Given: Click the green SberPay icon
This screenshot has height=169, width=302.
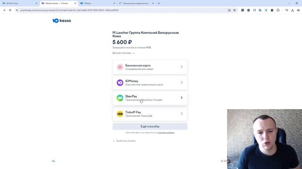Looking at the screenshot, I should coord(120,98).
